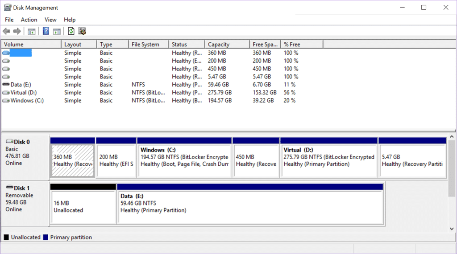Viewport: 457px width, 254px height.
Task: Click the drive icon of the Data (E:) row
Action: tap(6, 84)
